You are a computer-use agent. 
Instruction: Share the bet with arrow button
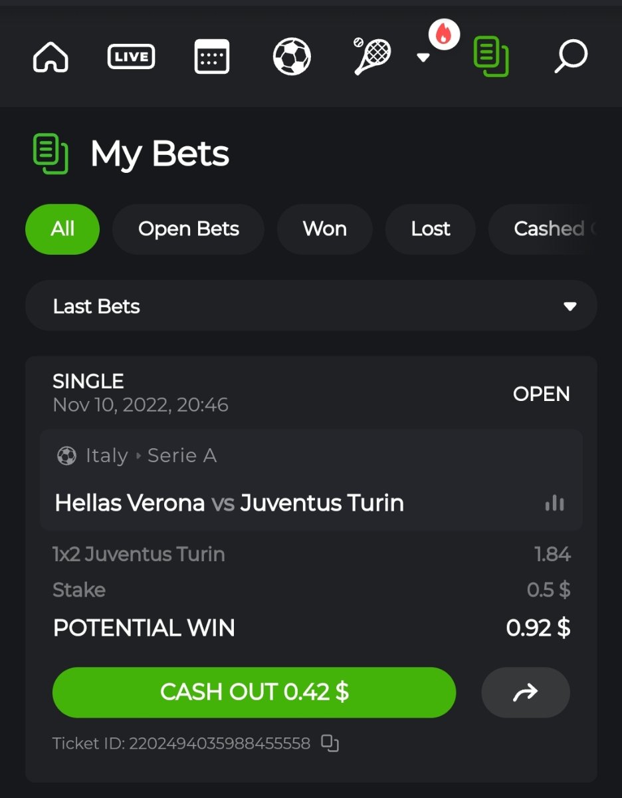click(x=526, y=692)
